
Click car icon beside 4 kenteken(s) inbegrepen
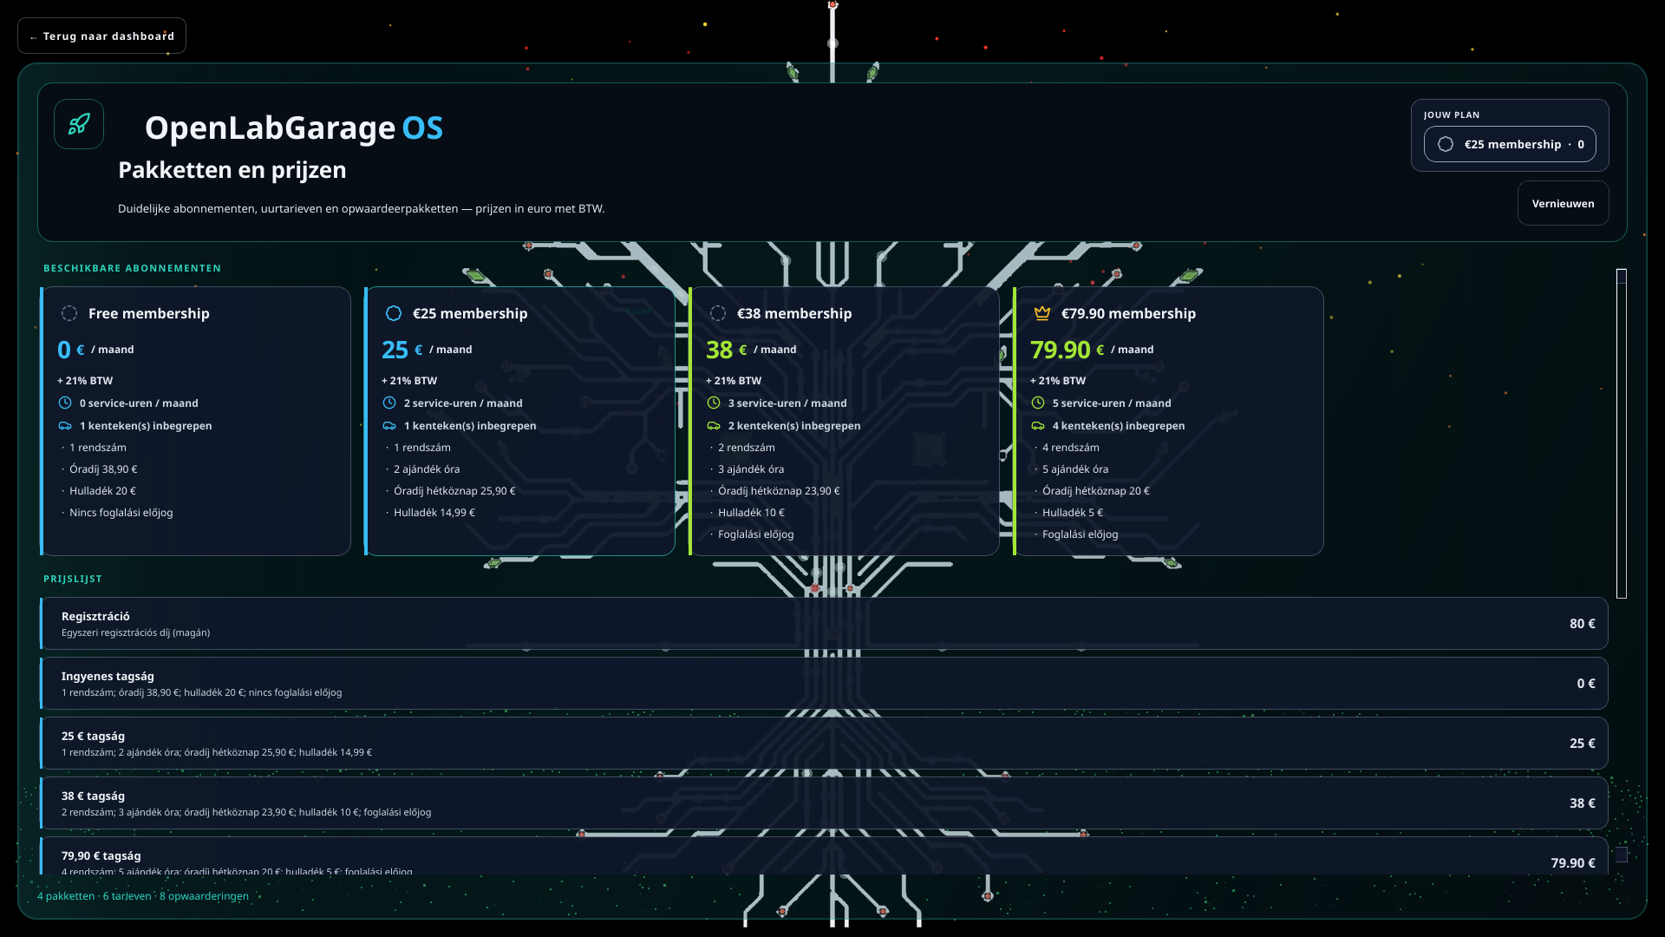pyautogui.click(x=1038, y=425)
